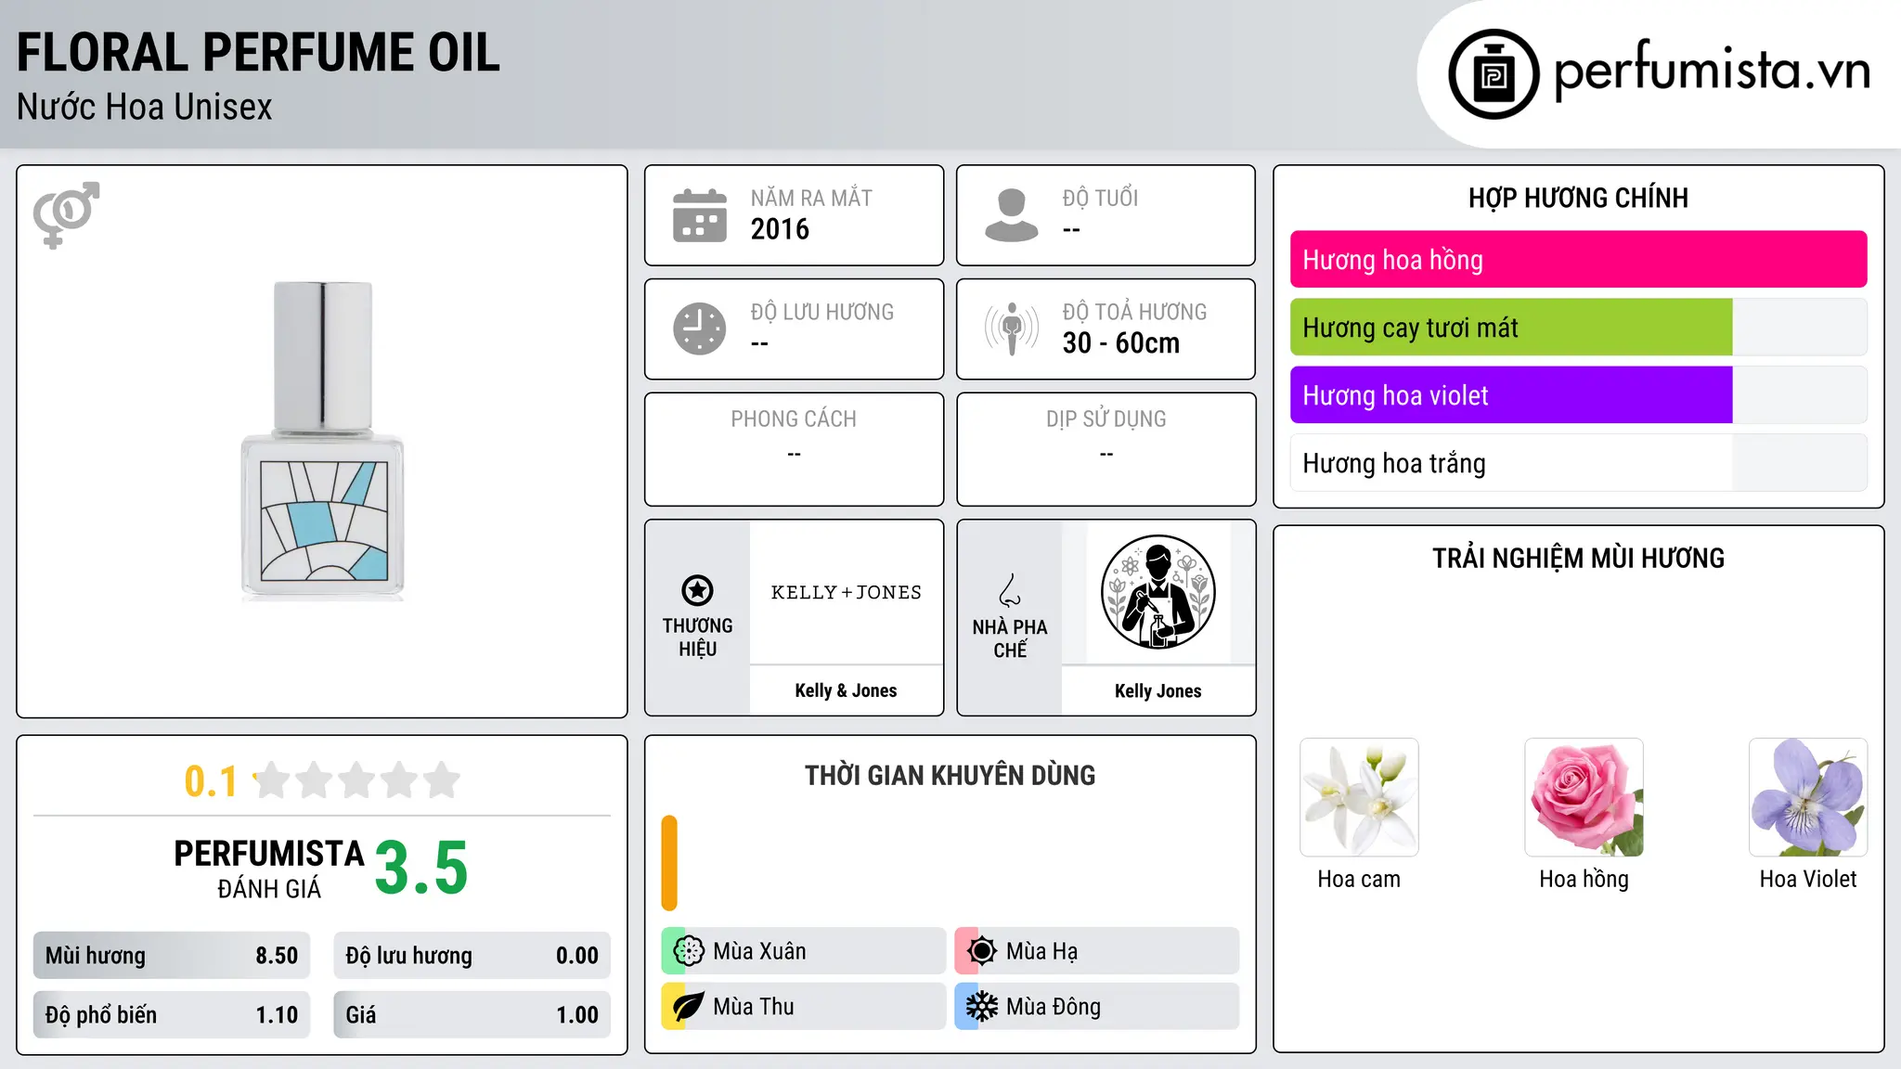
Task: Click the Hoa Violet caption text
Action: [1808, 880]
